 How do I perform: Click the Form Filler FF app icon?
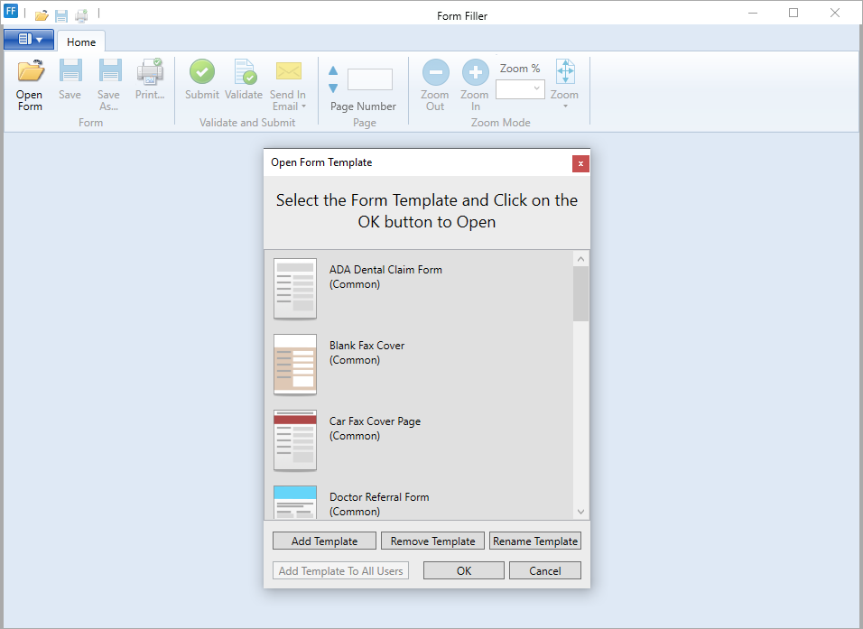tap(11, 13)
